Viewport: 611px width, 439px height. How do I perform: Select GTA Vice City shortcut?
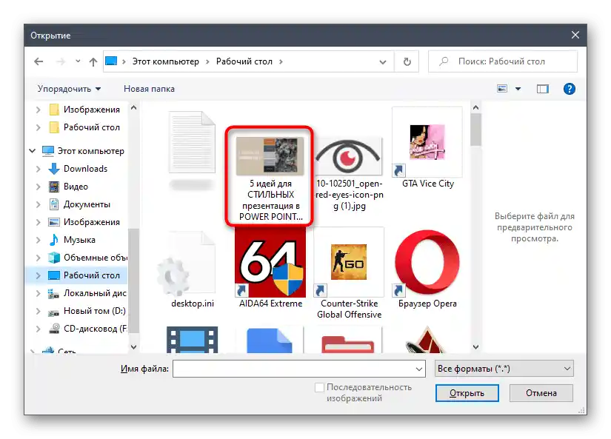tap(427, 148)
